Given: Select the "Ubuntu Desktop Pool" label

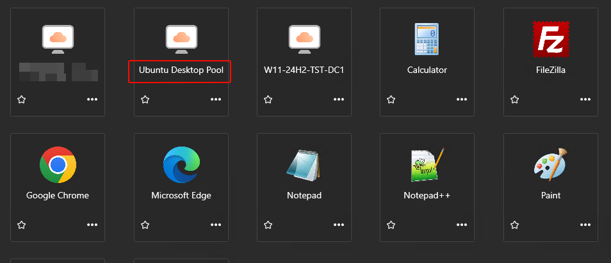Looking at the screenshot, I should (x=181, y=70).
